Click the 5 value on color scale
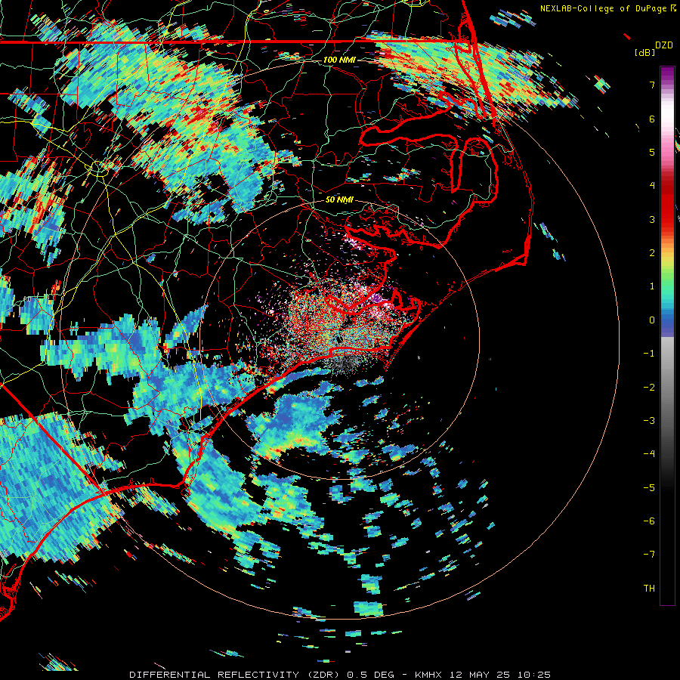Image resolution: width=680 pixels, height=680 pixels. tap(652, 152)
